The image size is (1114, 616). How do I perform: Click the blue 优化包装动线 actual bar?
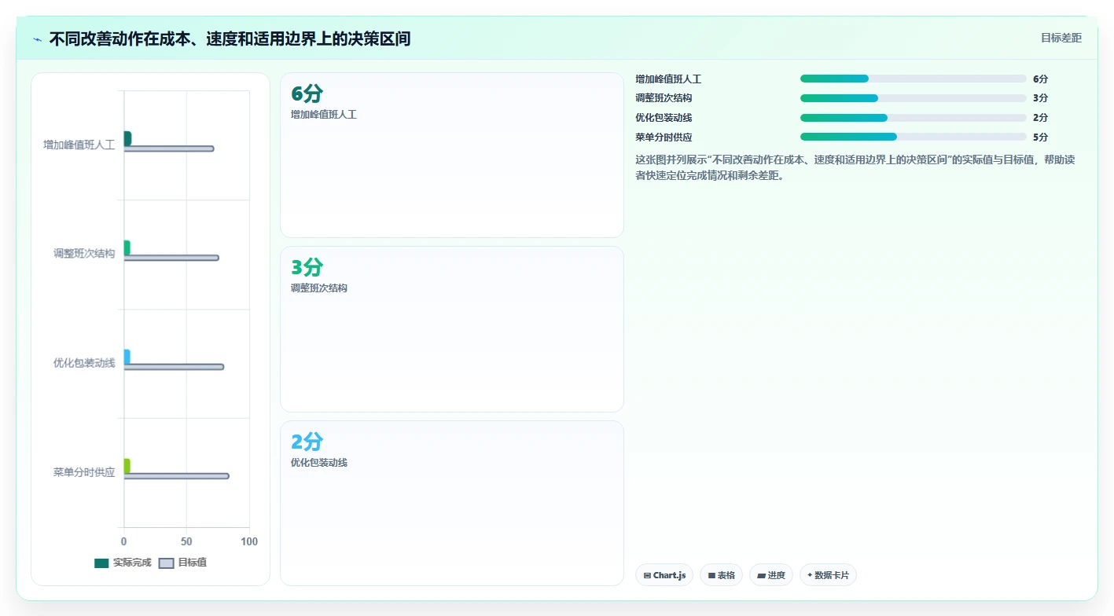pyautogui.click(x=127, y=357)
